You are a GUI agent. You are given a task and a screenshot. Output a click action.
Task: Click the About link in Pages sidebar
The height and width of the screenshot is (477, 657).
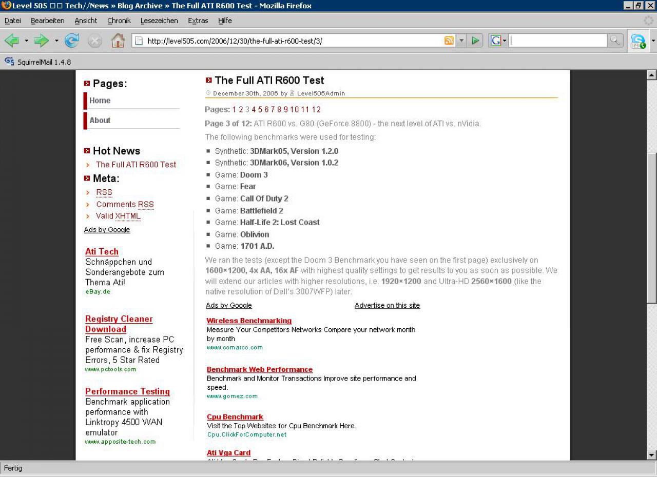pos(100,121)
